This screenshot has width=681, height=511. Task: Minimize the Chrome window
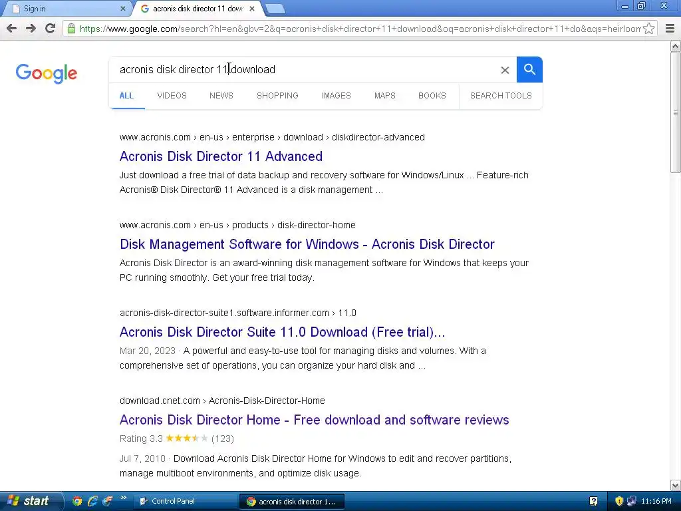click(625, 6)
